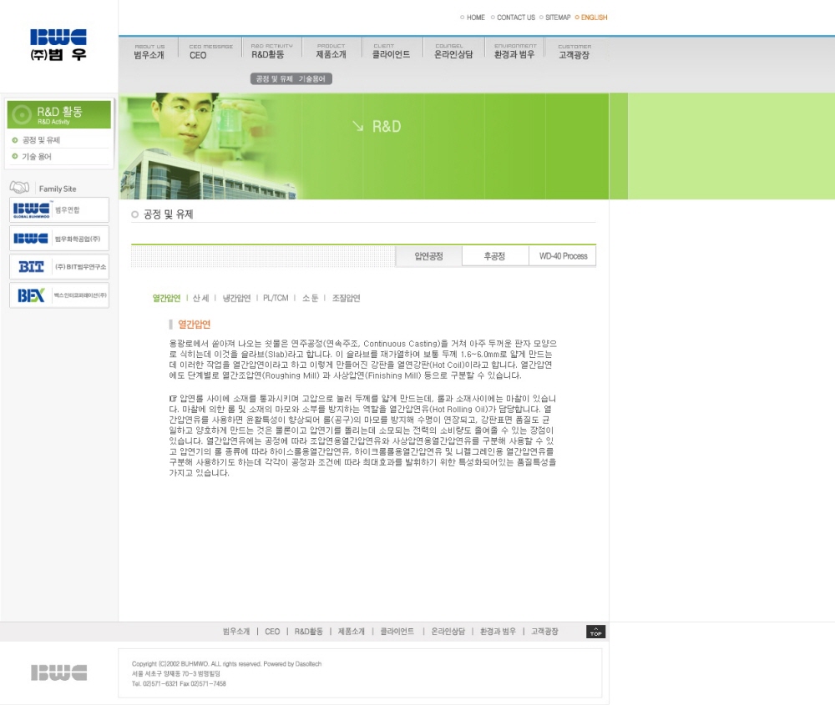The height and width of the screenshot is (705, 835).
Task: Select the 냉간압연 sub-section link
Action: tap(236, 298)
